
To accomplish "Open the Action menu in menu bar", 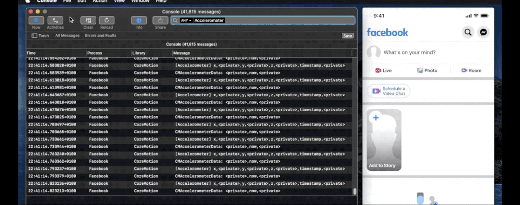I will [100, 1].
